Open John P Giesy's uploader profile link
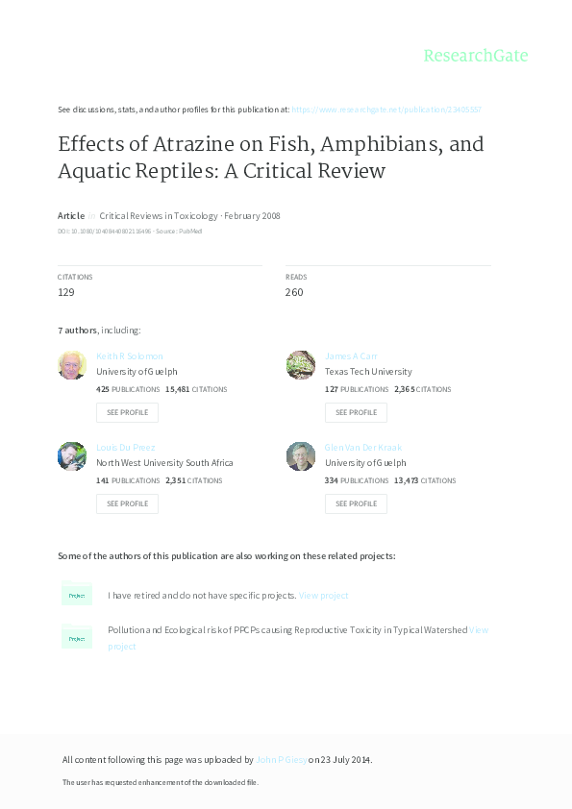Image resolution: width=572 pixels, height=809 pixels. [x=280, y=758]
